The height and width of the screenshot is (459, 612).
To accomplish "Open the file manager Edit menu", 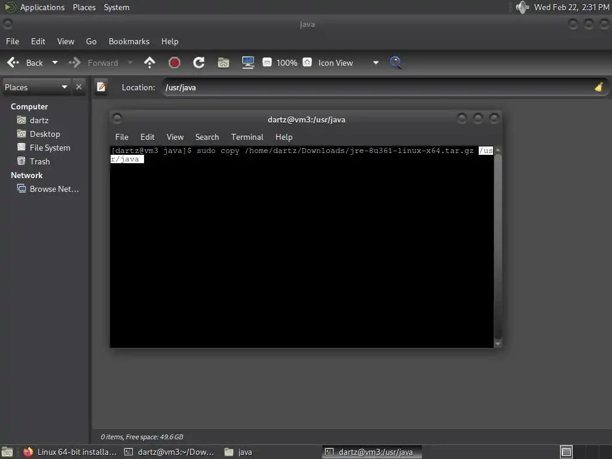I will pyautogui.click(x=38, y=41).
